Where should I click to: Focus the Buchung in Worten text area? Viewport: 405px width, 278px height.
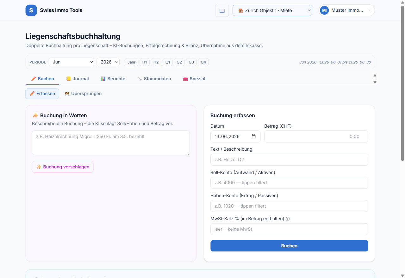pos(111,143)
